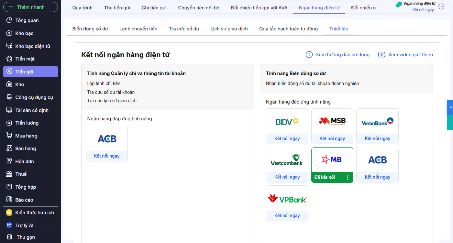Click Kết nối ngay under Vietcombank
Viewport: 453px width, 243px height.
[287, 177]
